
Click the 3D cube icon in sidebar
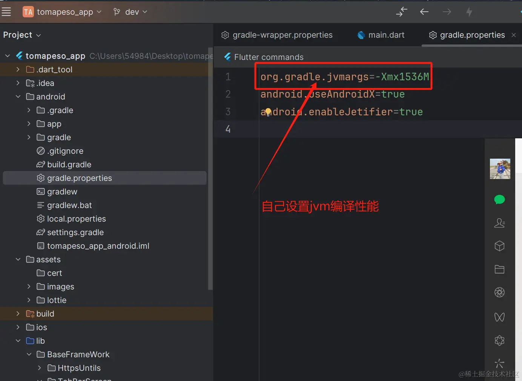pos(499,246)
